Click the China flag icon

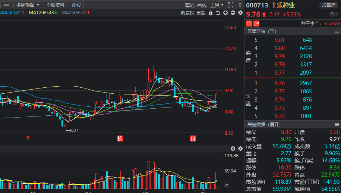[249, 23]
